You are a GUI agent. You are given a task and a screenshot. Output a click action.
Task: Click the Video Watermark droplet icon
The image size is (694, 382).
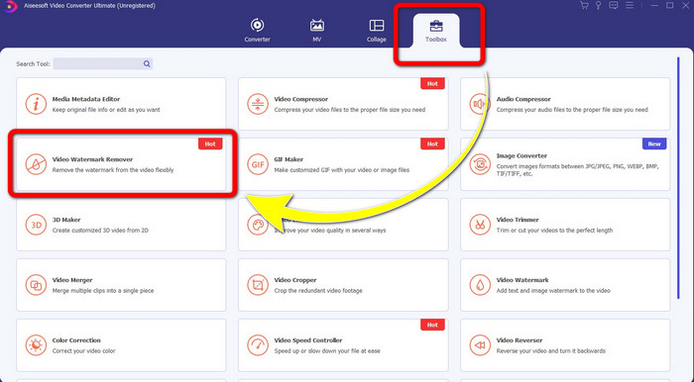480,285
